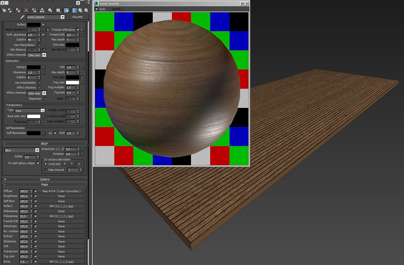Toggle Show Shaded Material in Viewport icon
Screen dimensions: 404x265
point(66,10)
